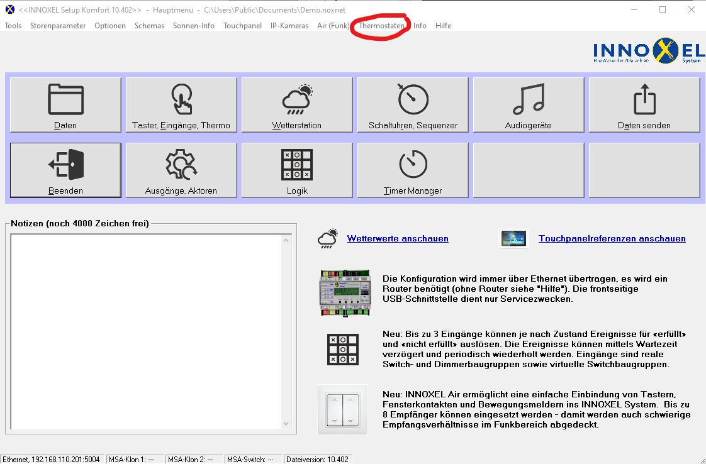Image resolution: width=706 pixels, height=464 pixels.
Task: Open the Audiogeräte section
Action: [x=528, y=105]
